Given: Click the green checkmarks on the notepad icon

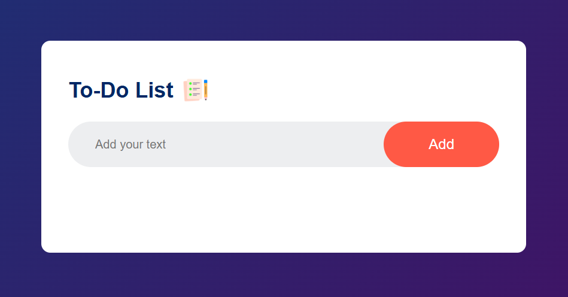Looking at the screenshot, I should point(190,89).
